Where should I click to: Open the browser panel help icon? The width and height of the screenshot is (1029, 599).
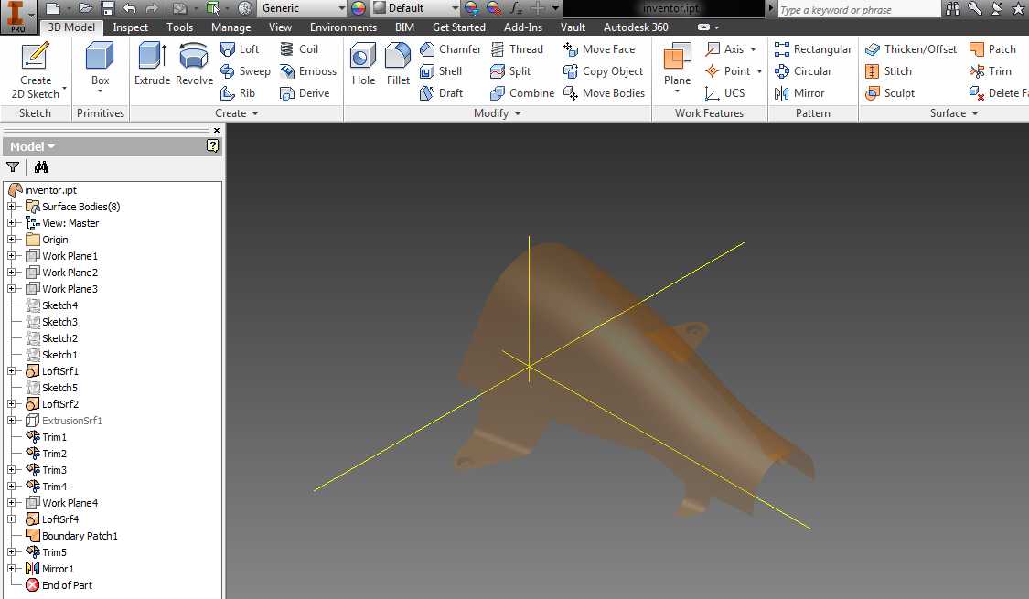point(212,145)
